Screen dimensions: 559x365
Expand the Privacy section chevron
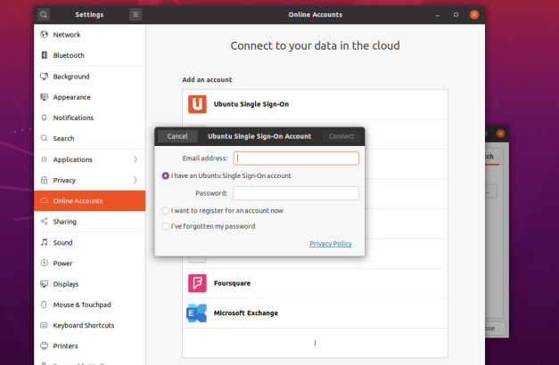pyautogui.click(x=136, y=180)
